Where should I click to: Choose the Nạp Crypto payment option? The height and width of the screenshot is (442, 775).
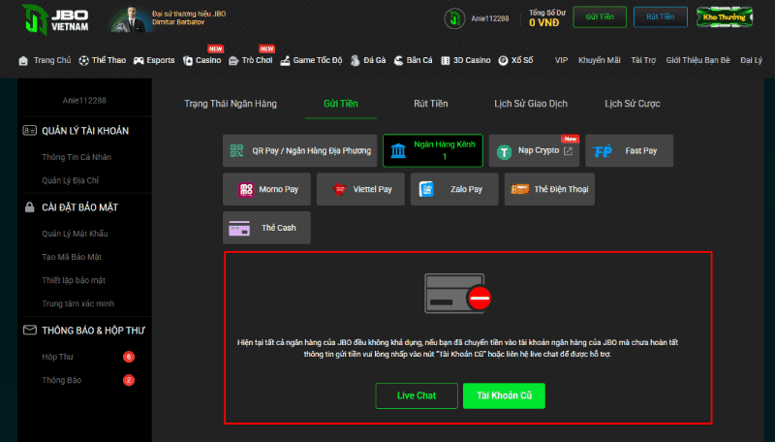535,151
